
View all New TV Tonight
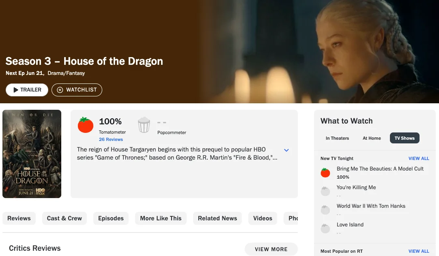pos(419,158)
